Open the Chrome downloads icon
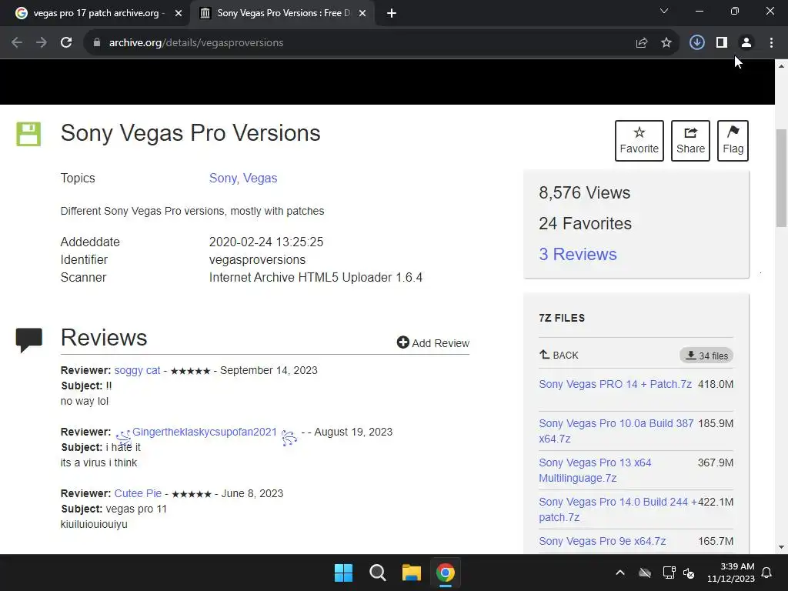The width and height of the screenshot is (788, 591). coord(697,43)
